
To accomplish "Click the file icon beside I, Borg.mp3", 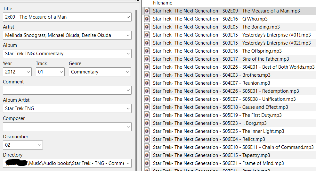I will (x=147, y=123).
